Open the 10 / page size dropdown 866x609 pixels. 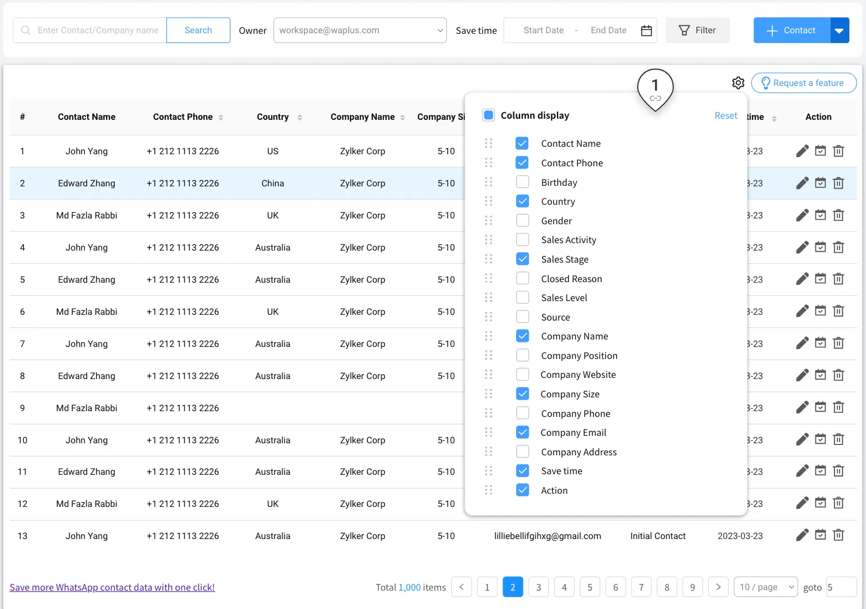tap(766, 587)
